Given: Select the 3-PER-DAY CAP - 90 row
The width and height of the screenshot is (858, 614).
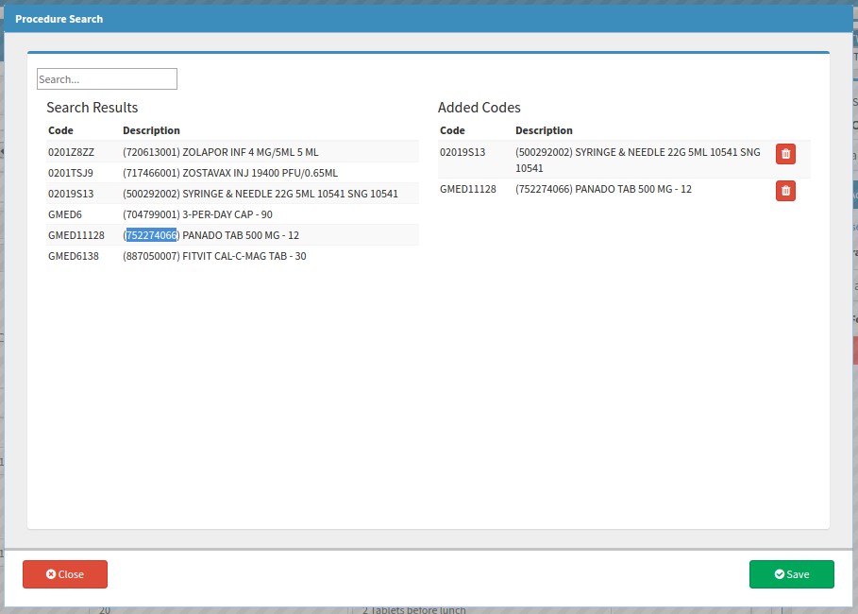Looking at the screenshot, I should pos(197,214).
